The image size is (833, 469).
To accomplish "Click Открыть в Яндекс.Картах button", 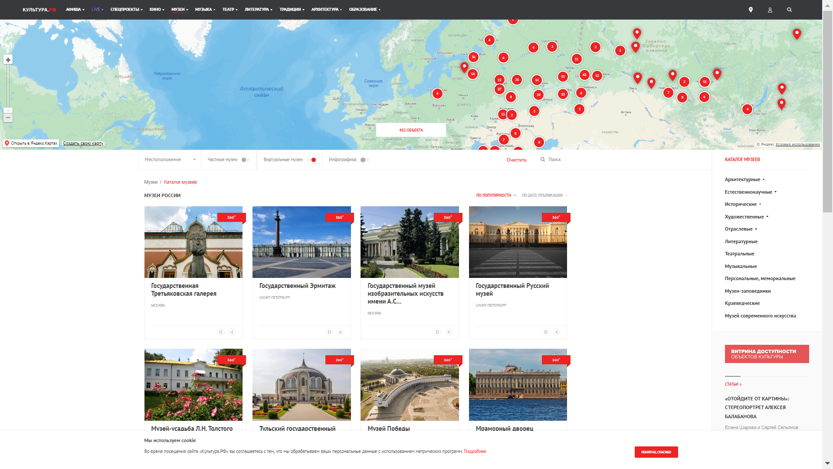I will coord(31,143).
